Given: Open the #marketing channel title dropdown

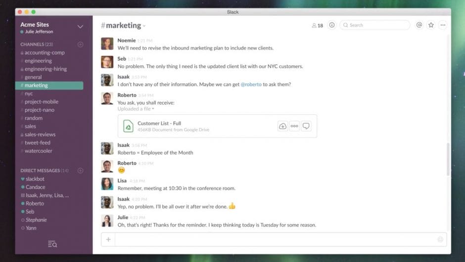Looking at the screenshot, I should (x=144, y=26).
